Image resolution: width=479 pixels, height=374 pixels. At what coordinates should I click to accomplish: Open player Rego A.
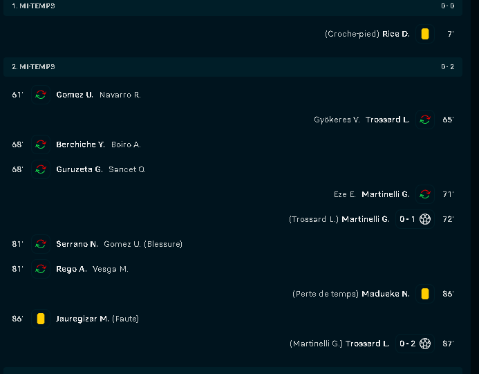71,269
